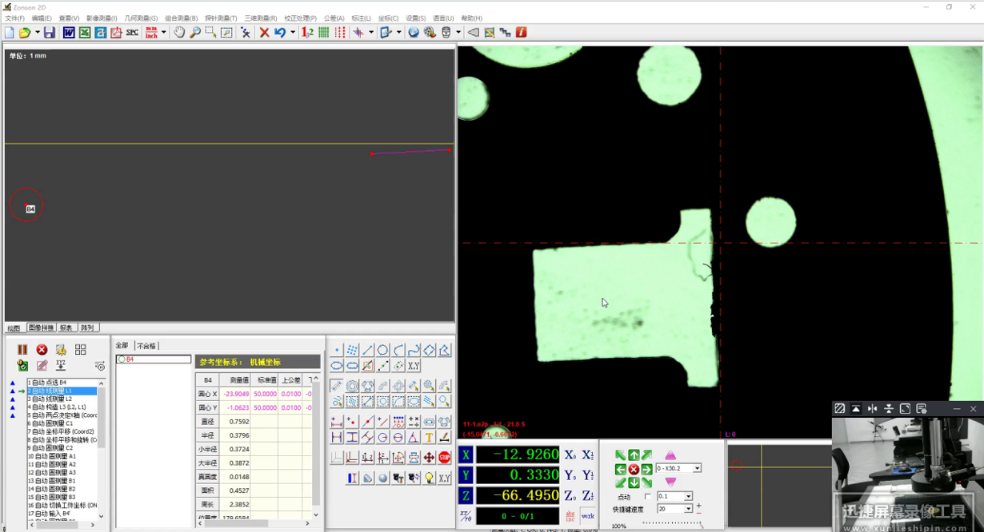Viewport: 984px width, 532px height.
Task: Select the ellipse measurement tool
Action: pyautogui.click(x=337, y=366)
